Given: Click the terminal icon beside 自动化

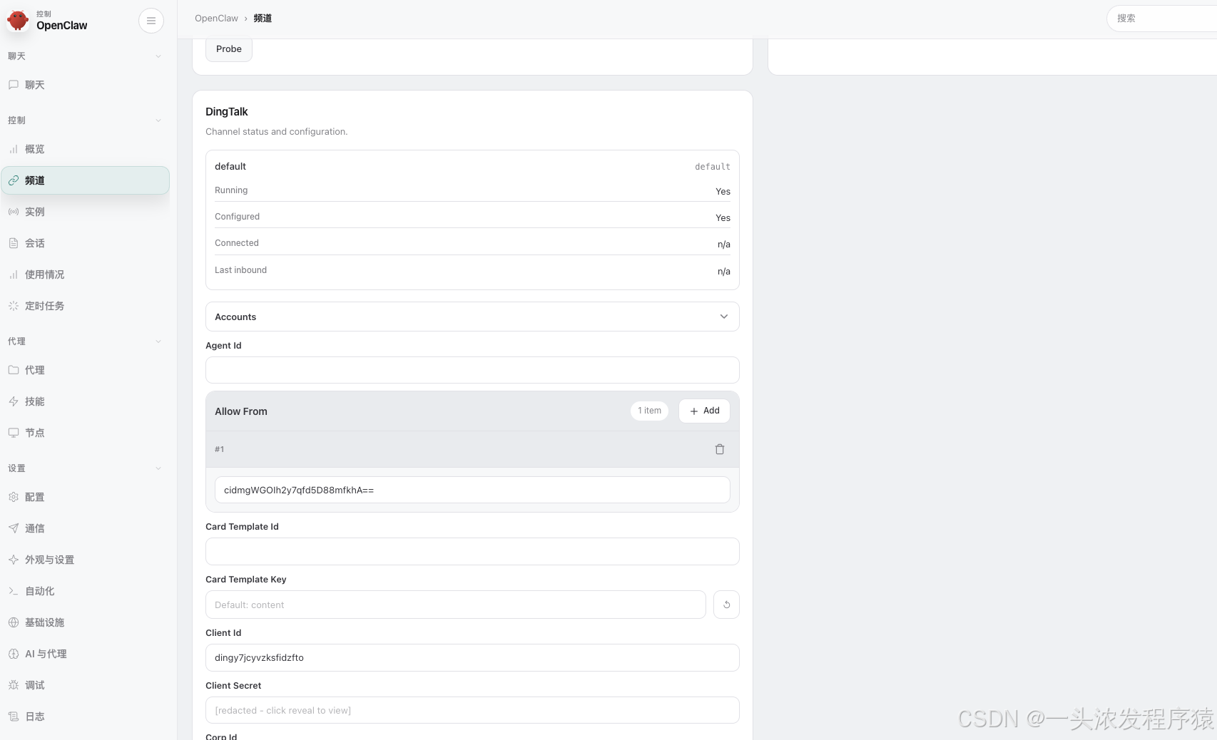Looking at the screenshot, I should [x=13, y=591].
